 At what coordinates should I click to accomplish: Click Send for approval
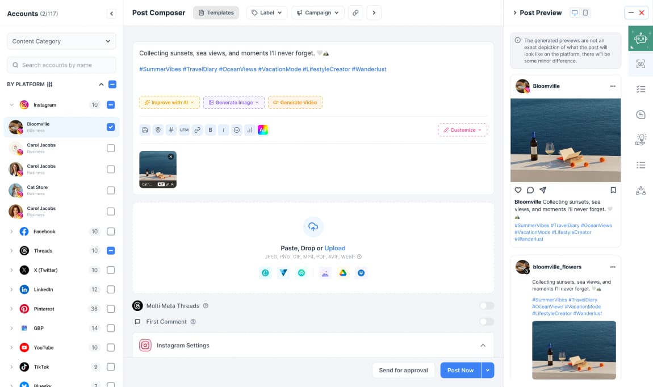[403, 371]
